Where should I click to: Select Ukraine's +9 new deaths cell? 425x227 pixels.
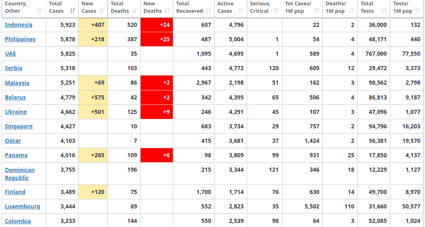click(x=157, y=112)
